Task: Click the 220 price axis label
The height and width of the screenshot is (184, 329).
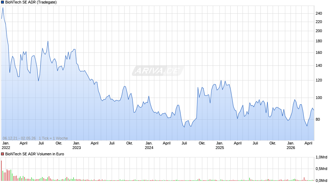Action: (x=319, y=22)
